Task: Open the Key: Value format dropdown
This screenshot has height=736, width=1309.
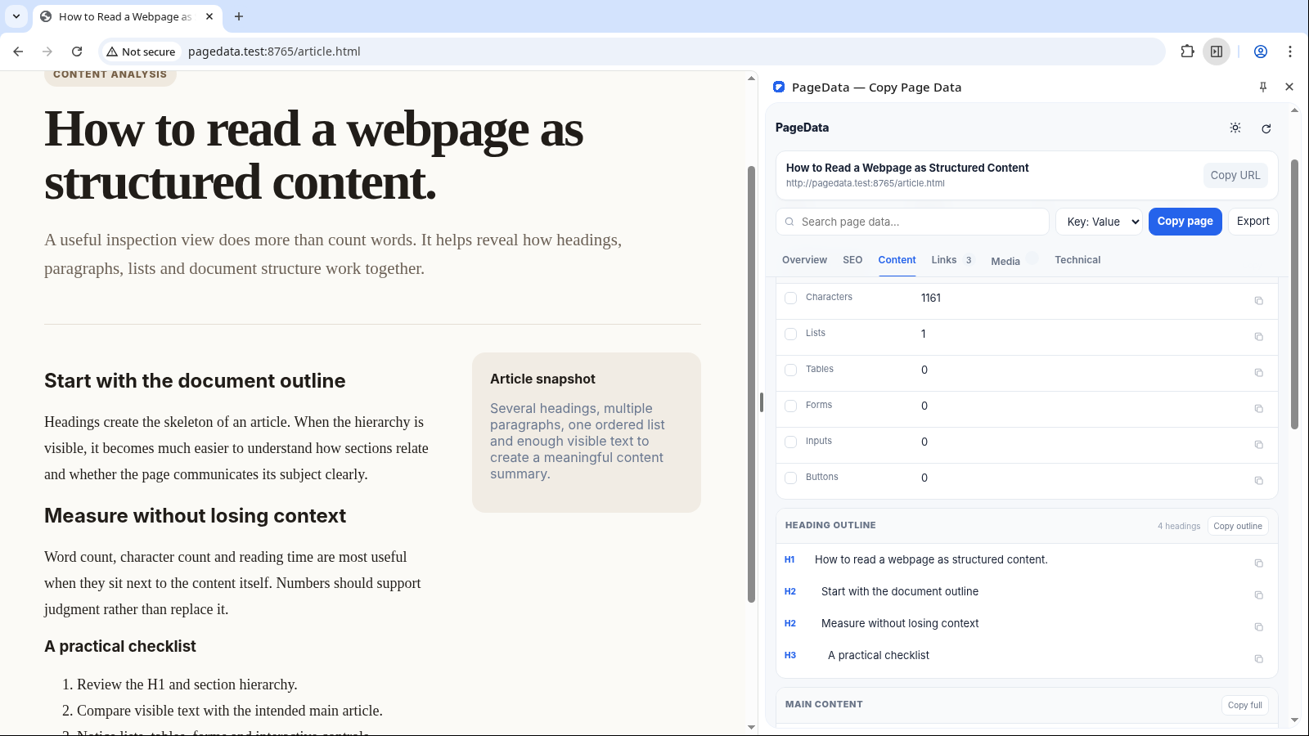Action: (1099, 222)
